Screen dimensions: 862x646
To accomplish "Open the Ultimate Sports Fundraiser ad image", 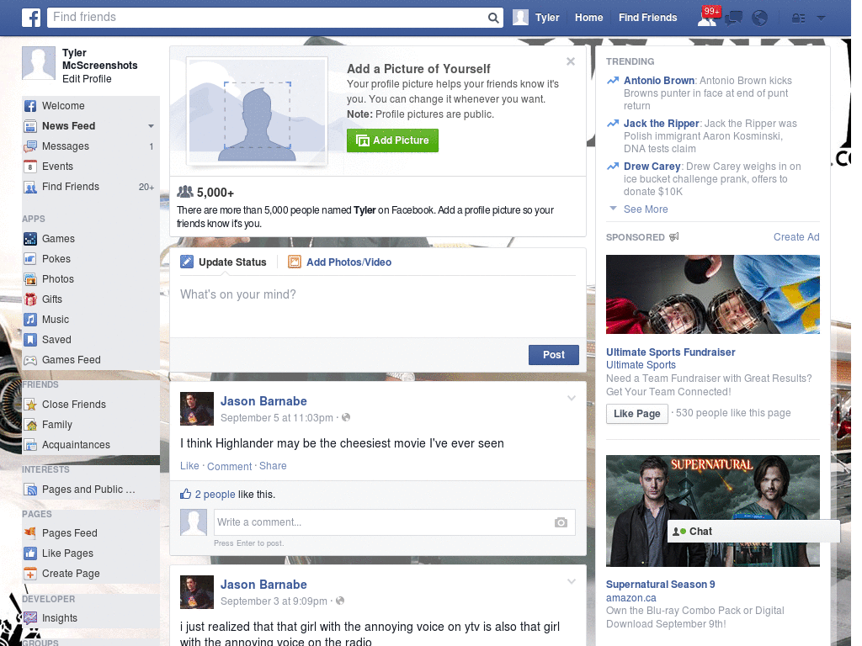I will 712,294.
